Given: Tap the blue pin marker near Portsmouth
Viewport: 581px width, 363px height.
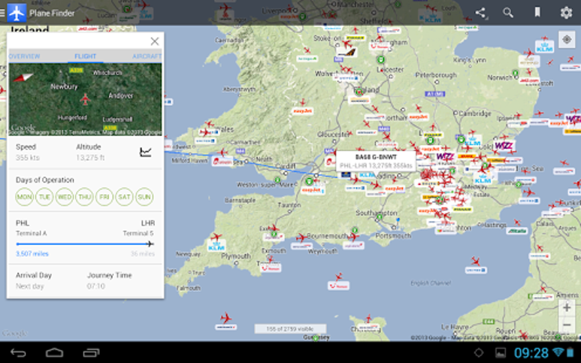Looking at the screenshot, I should [x=398, y=221].
